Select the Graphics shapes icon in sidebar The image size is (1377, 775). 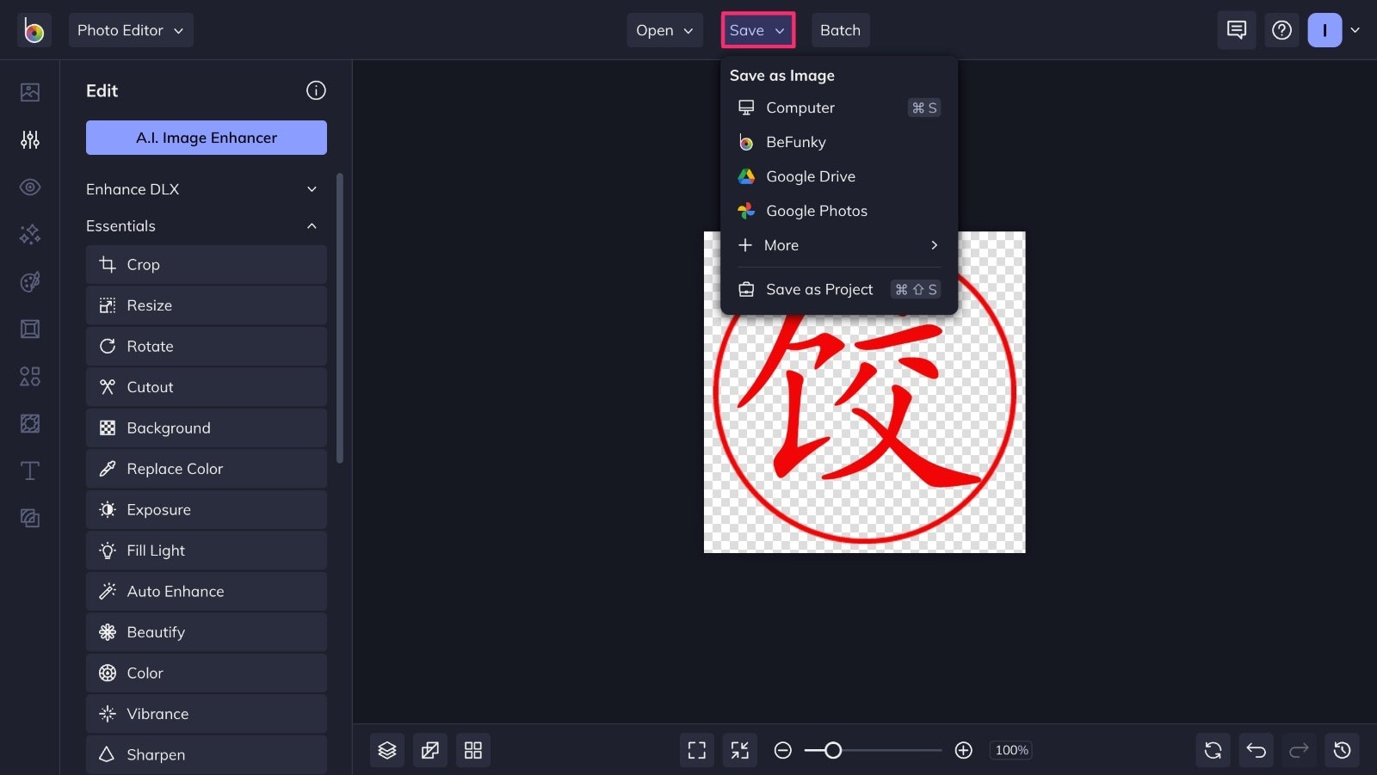29,376
